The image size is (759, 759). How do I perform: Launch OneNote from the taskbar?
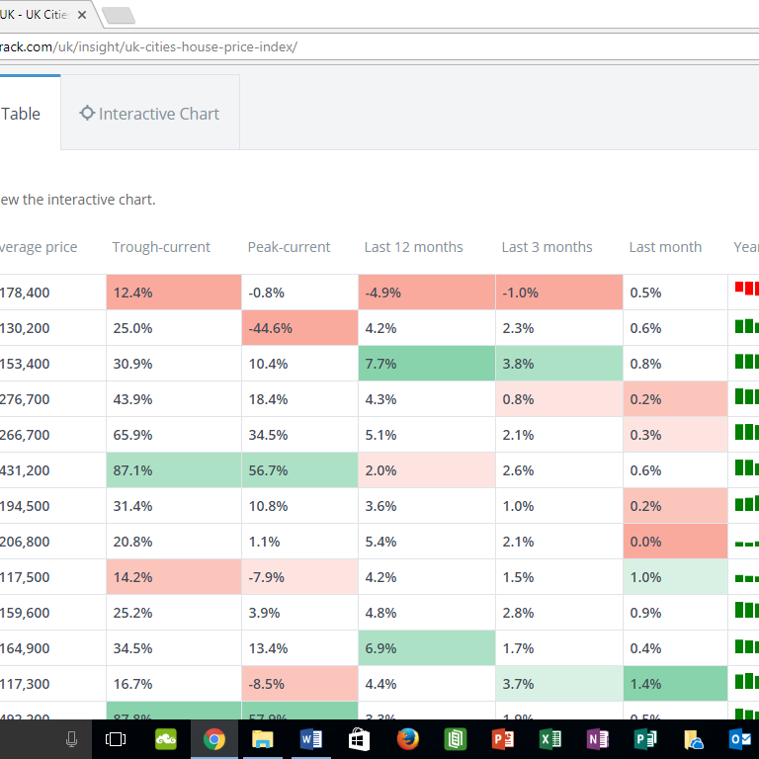point(598,739)
